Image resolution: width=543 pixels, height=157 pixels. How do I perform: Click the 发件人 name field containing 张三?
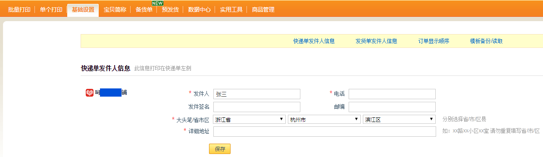pyautogui.click(x=257, y=94)
